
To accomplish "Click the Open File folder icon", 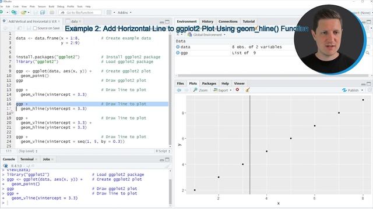I will (23, 12).
